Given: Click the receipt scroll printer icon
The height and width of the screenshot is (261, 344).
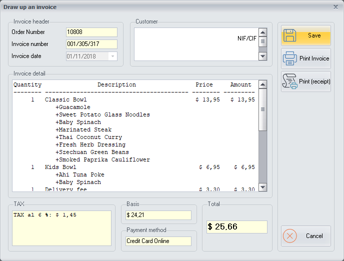Looking at the screenshot, I should tap(290, 81).
